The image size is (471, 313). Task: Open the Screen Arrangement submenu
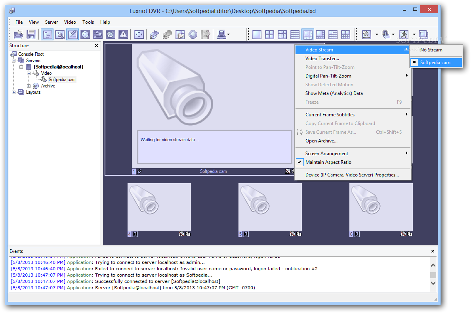point(353,154)
